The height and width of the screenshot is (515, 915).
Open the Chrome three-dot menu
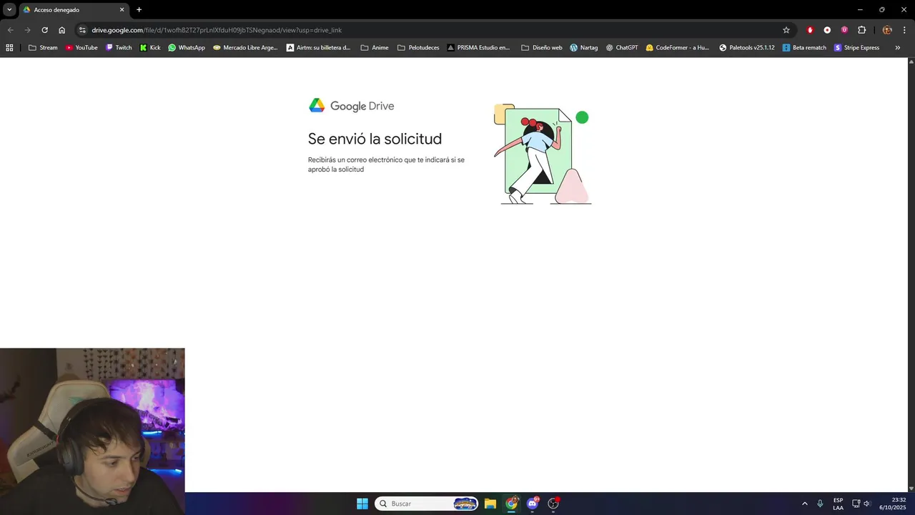tap(904, 30)
